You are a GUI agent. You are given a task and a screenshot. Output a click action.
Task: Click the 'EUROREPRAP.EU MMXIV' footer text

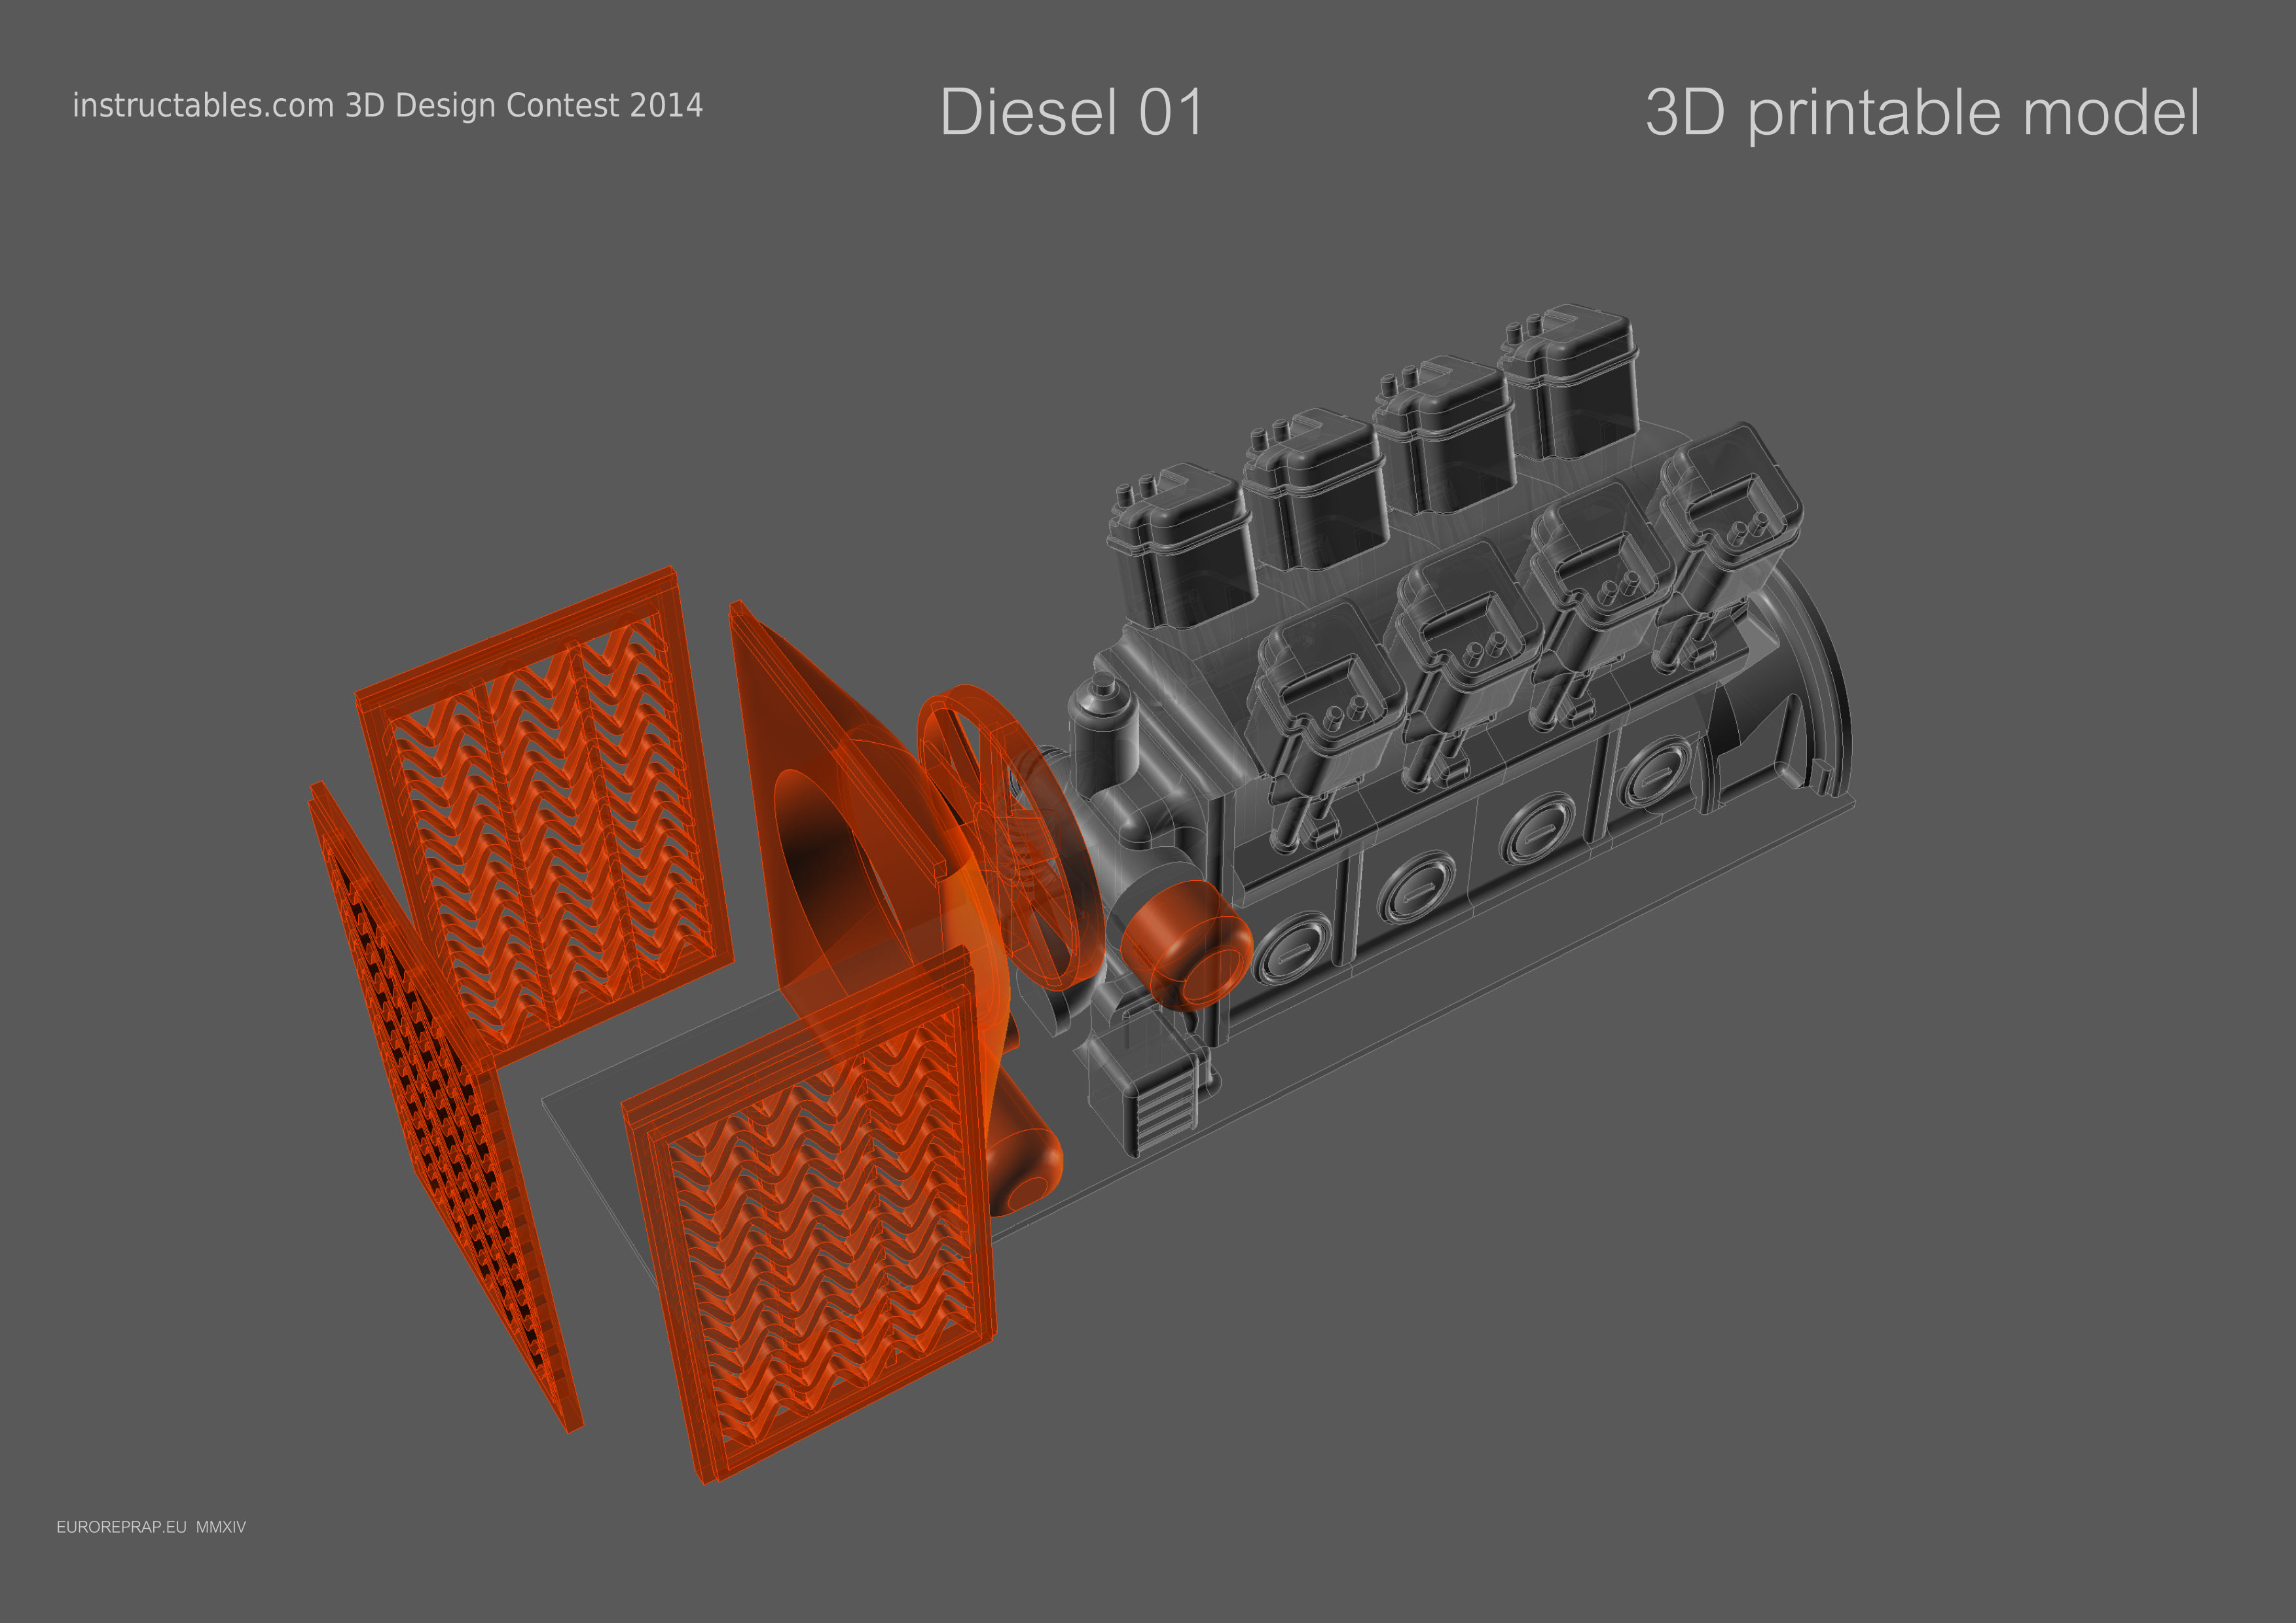(151, 1527)
